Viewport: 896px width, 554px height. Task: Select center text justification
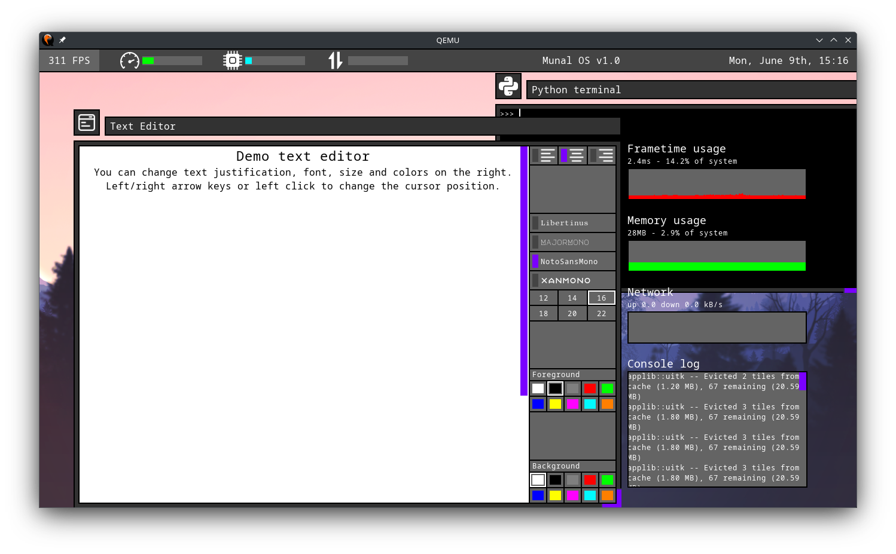572,155
